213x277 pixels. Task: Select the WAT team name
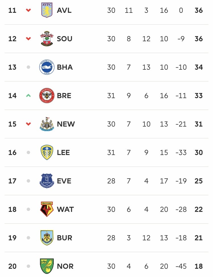pos(65,209)
